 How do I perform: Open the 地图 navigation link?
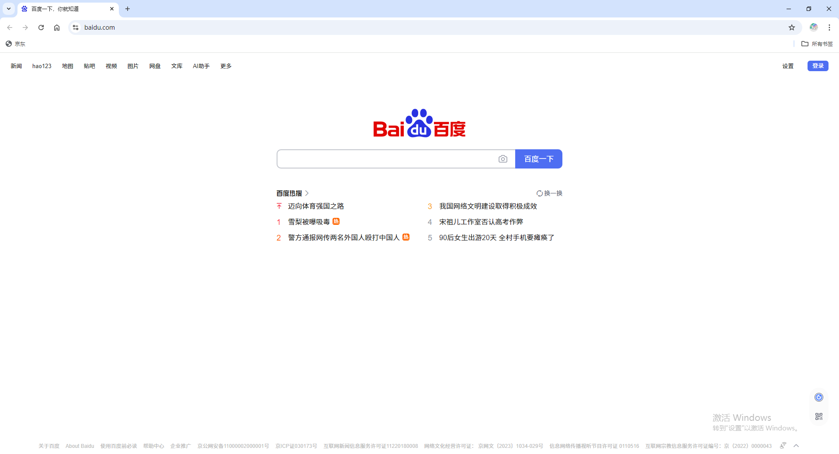[x=68, y=66]
